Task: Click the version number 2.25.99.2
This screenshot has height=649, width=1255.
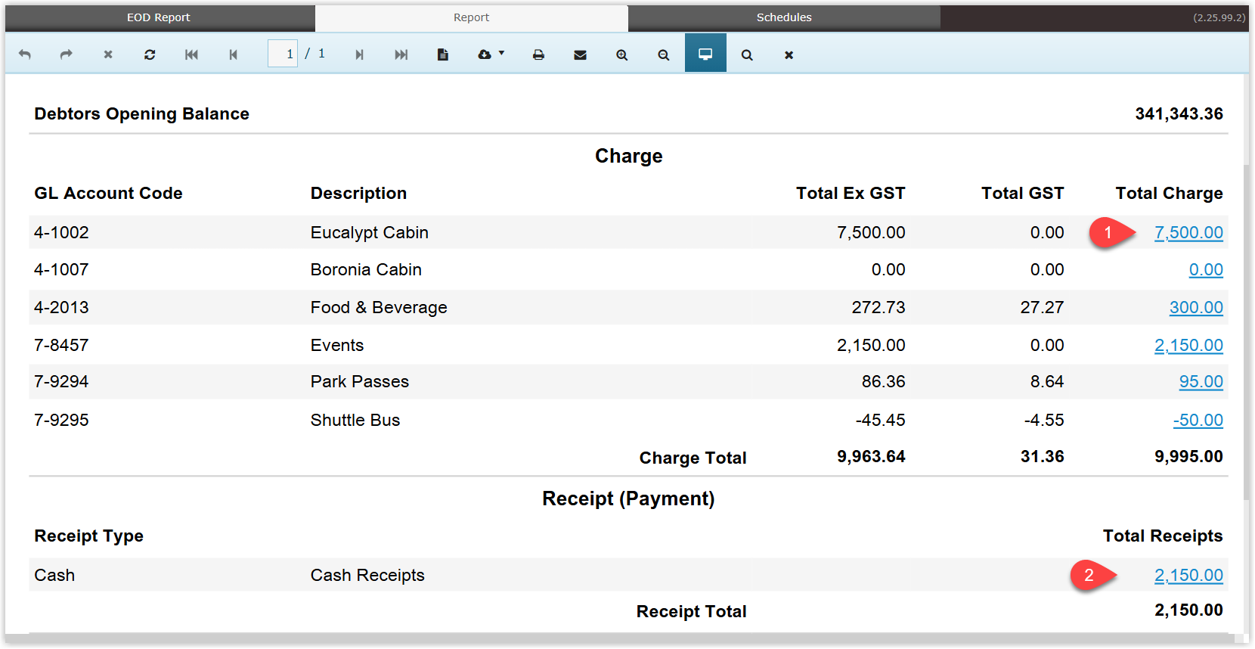Action: pos(1219,17)
